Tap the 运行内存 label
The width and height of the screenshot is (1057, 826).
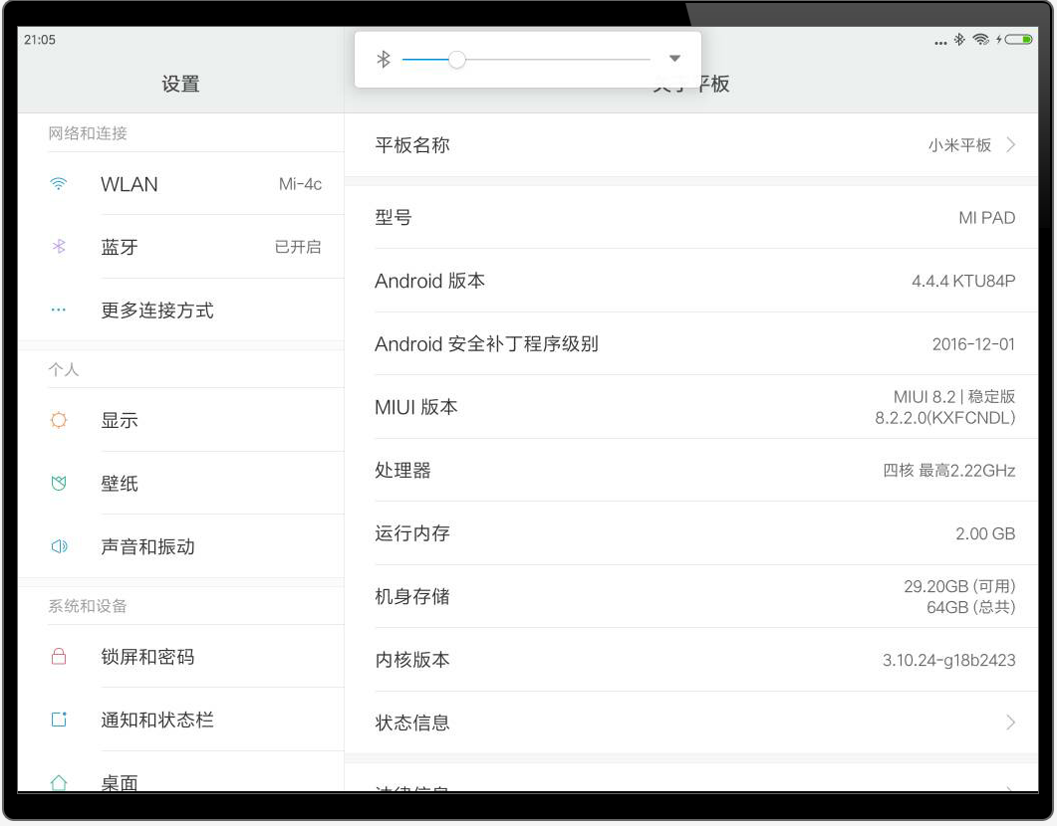coord(412,533)
